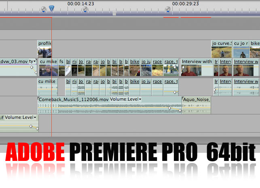
Task: Open Volume:Level dropdown on Comeback_Music5 clip
Action: pyautogui.click(x=125, y=99)
